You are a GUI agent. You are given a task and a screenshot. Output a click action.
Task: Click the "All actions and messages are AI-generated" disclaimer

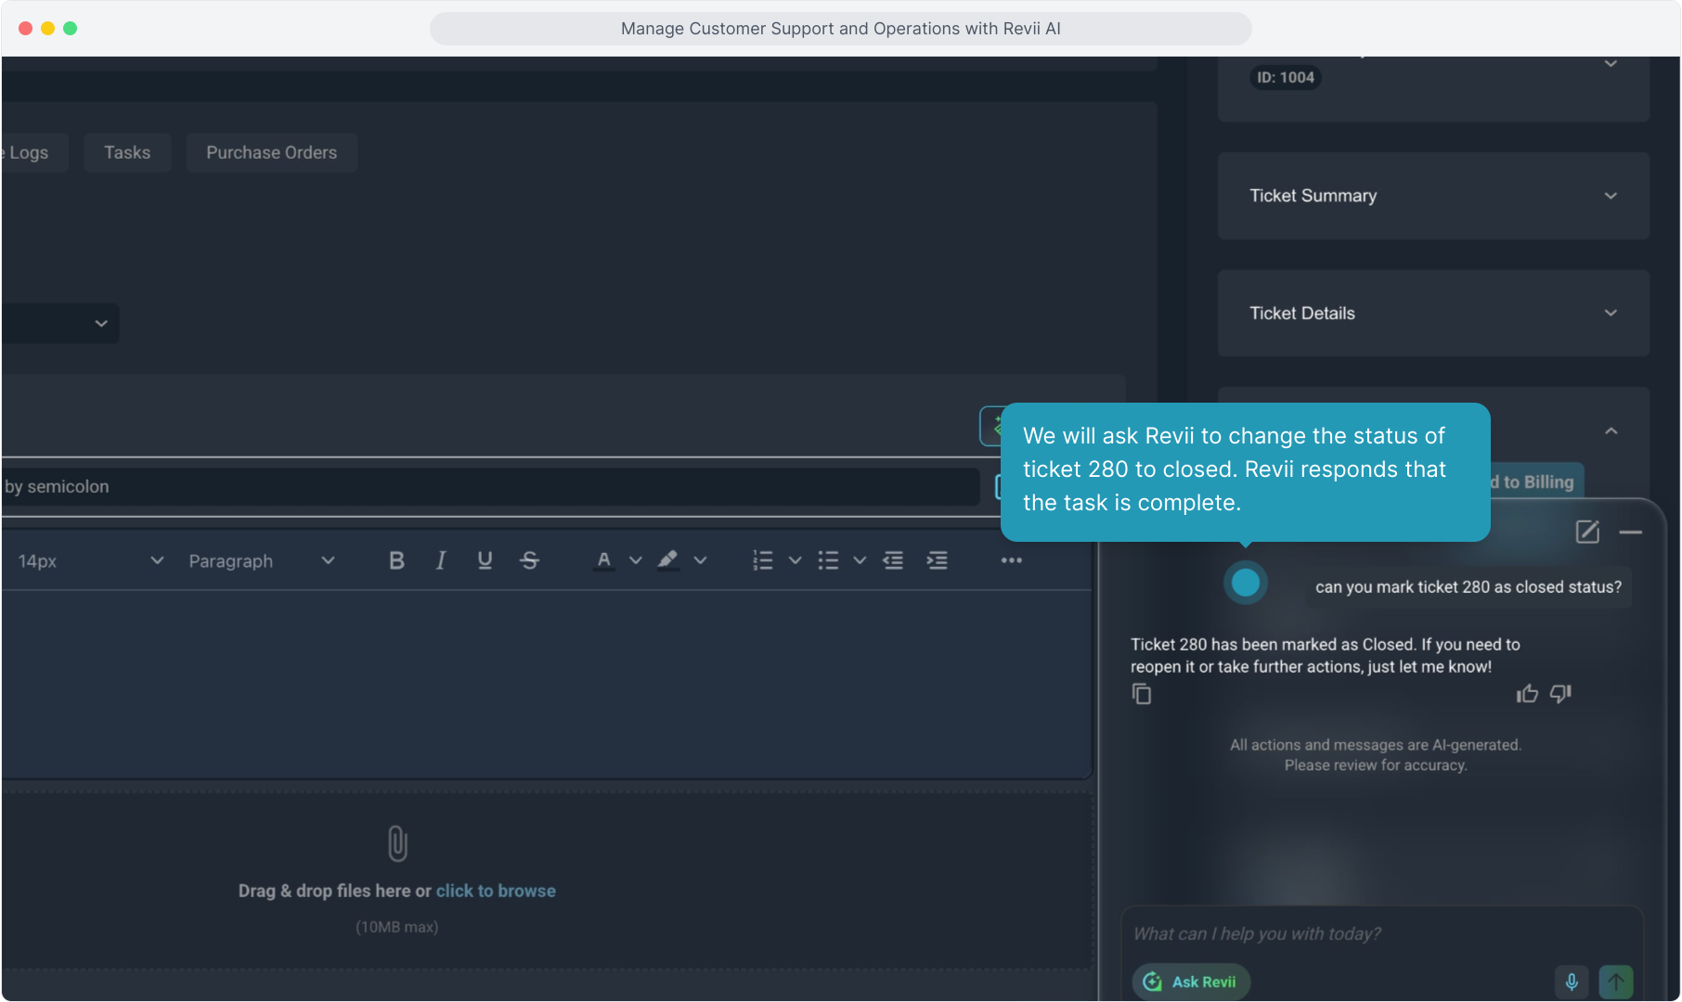[1376, 755]
